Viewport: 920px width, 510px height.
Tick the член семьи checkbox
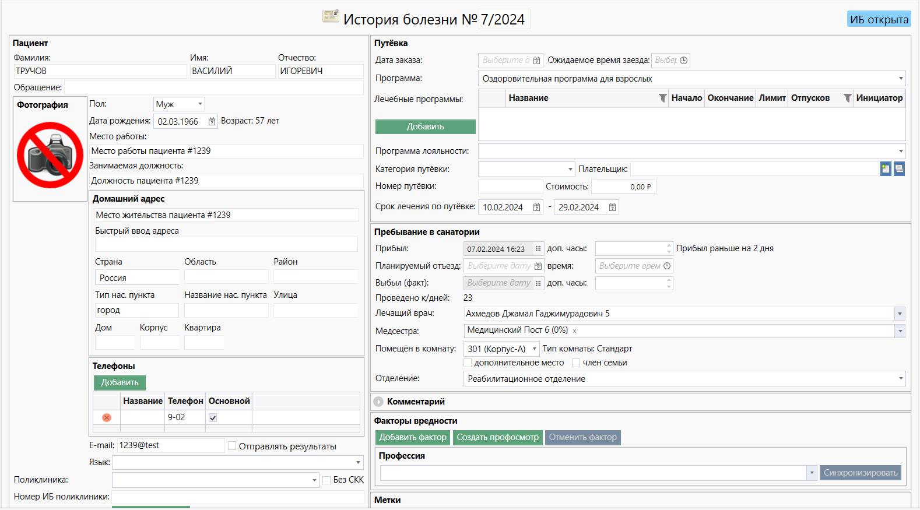coord(576,363)
